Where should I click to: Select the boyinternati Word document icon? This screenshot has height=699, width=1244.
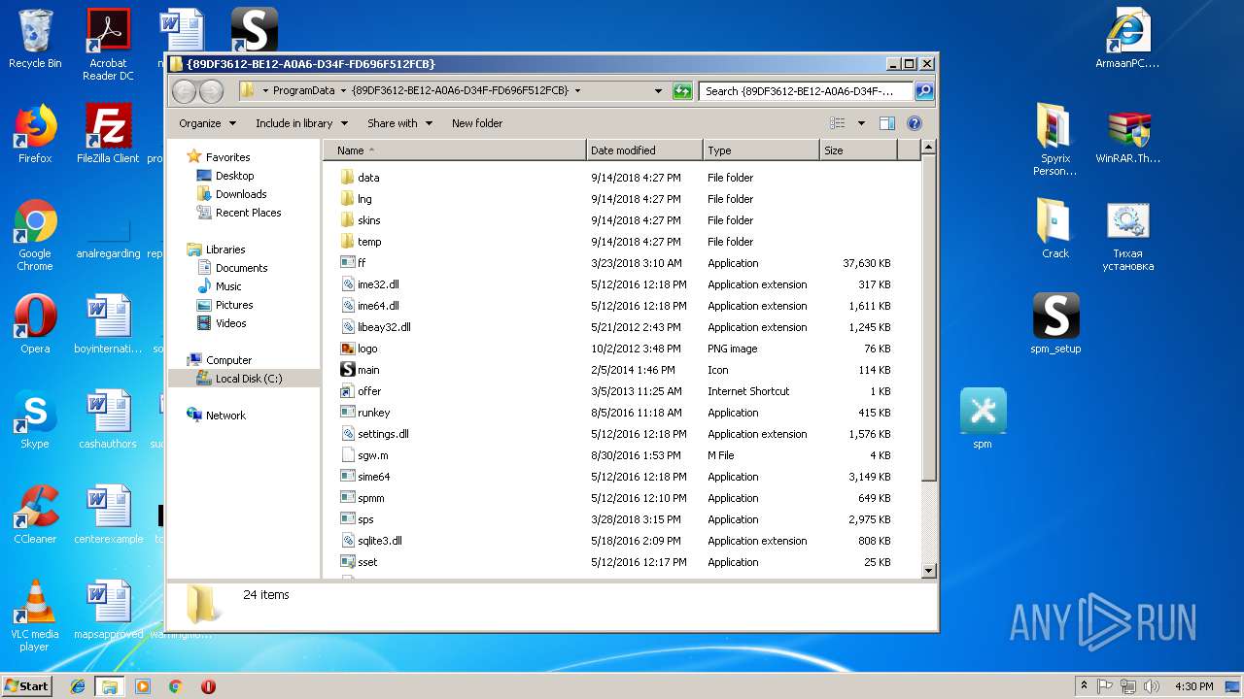point(108,324)
